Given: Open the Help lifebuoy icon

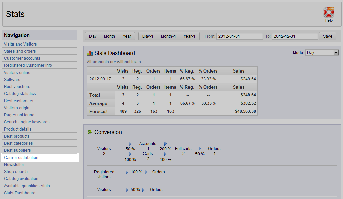Looking at the screenshot, I should click(328, 12).
